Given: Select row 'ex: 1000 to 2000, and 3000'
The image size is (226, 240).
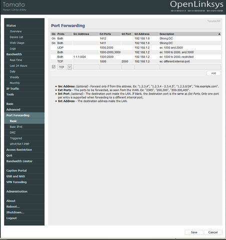Looking at the screenshot, I should [135, 52].
